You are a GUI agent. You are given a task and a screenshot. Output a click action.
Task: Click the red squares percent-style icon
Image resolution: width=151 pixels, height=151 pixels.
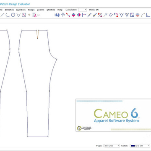tap(100, 15)
